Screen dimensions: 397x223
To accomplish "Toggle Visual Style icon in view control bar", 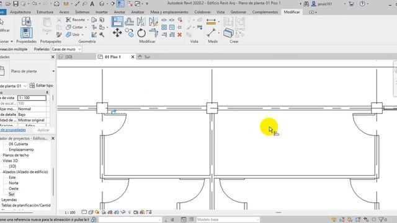I will tap(91, 212).
